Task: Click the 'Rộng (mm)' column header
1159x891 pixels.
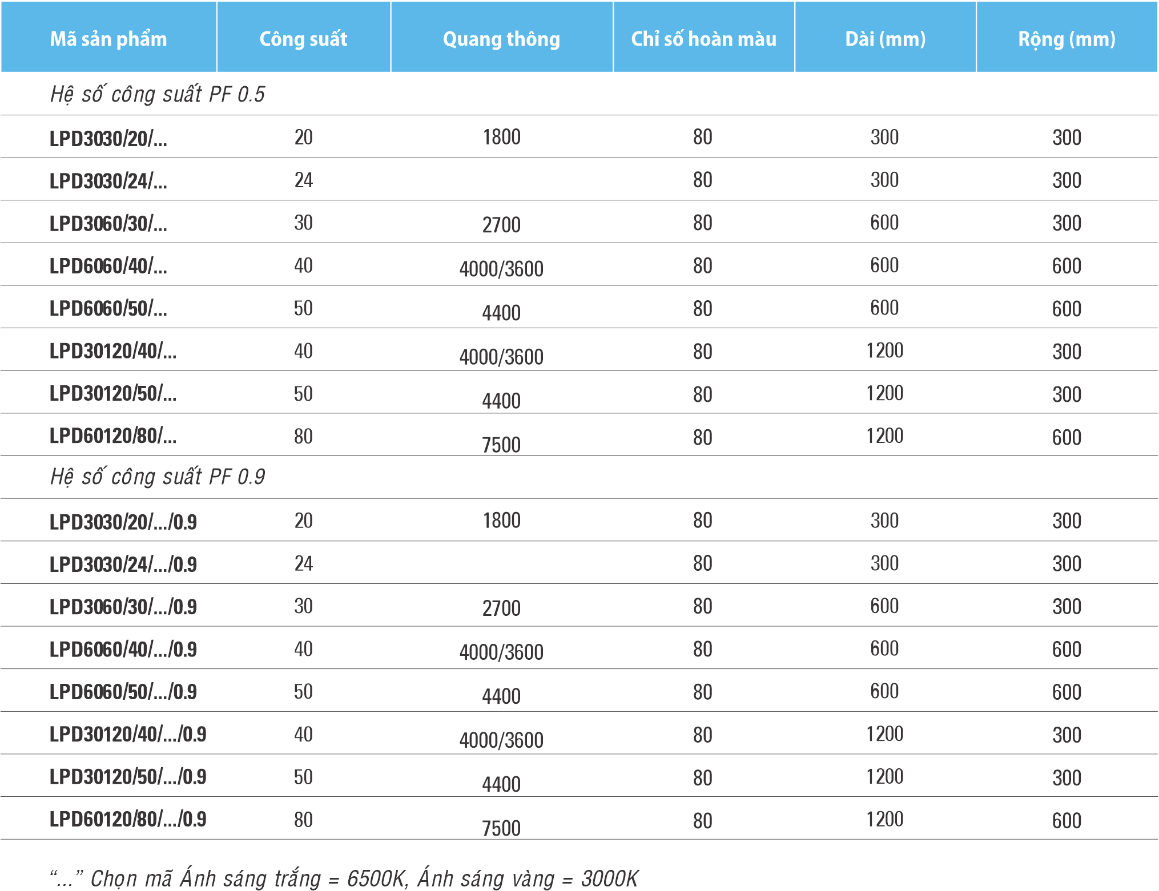Action: [x=1067, y=37]
